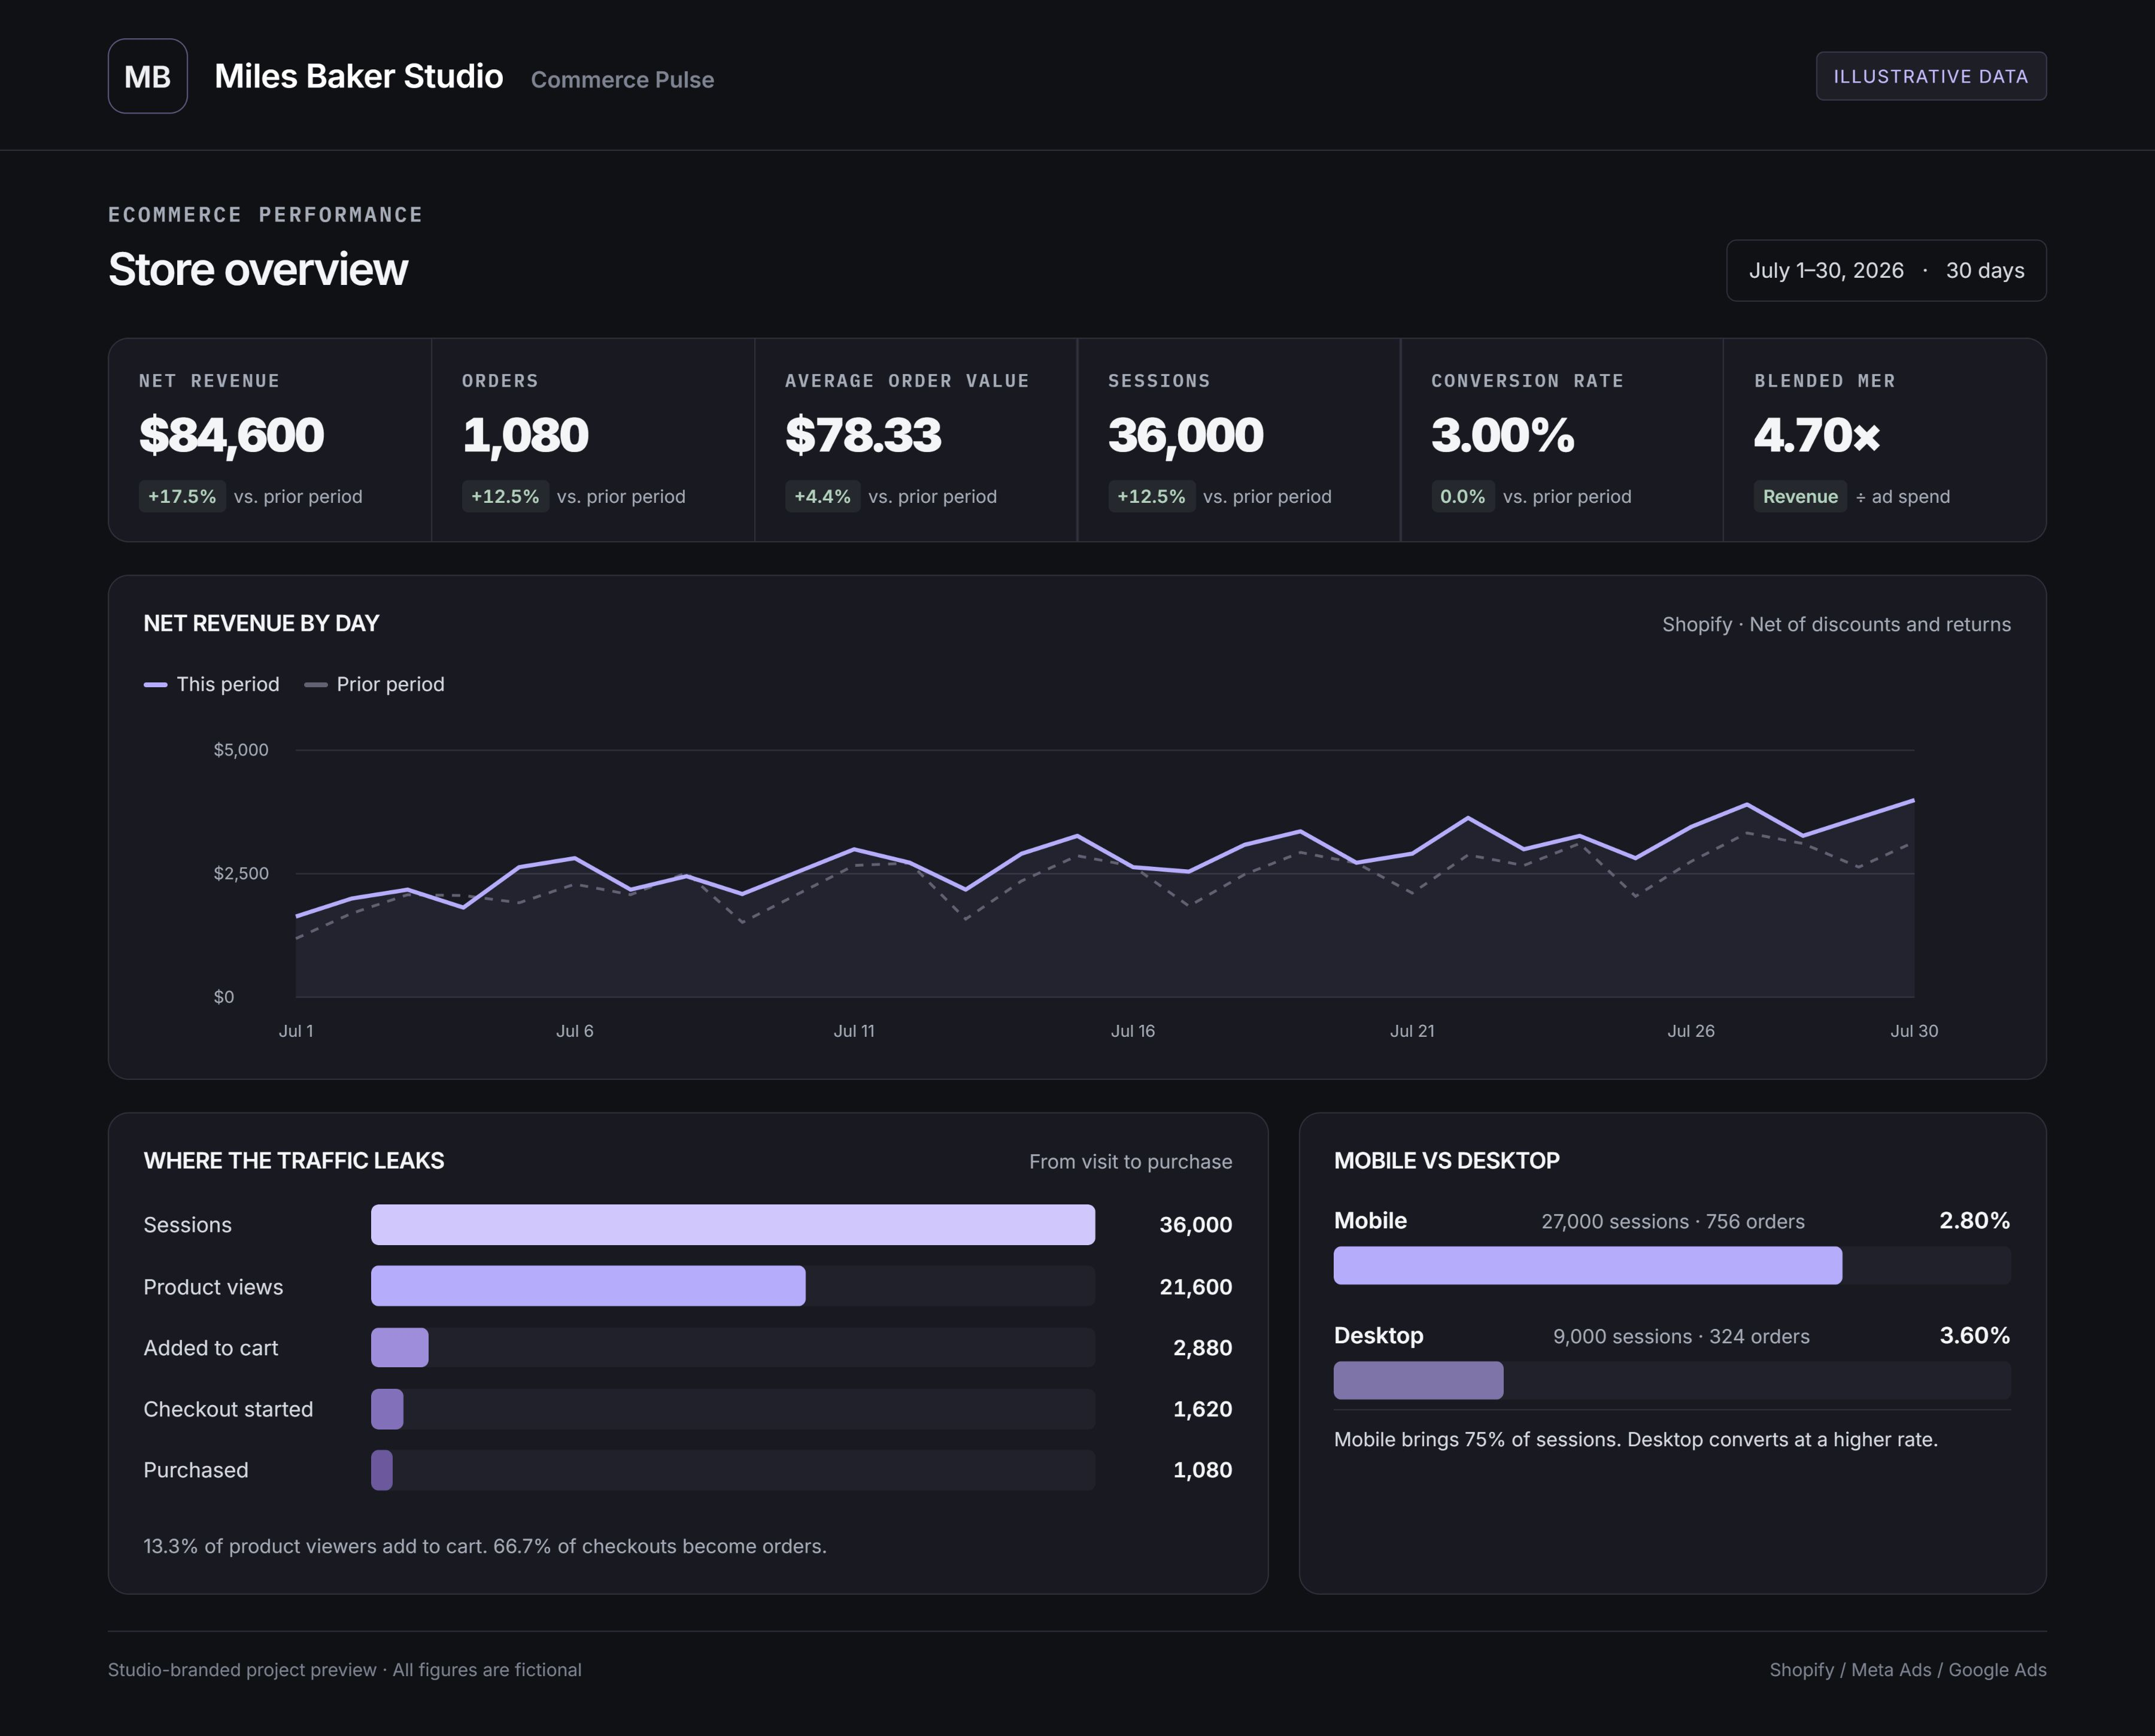
Task: Click the 27,000 sessions · 756 orders text
Action: pyautogui.click(x=1673, y=1222)
